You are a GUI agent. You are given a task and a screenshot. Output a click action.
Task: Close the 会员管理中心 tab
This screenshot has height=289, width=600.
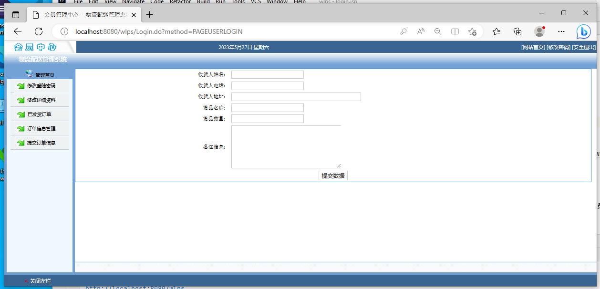pos(134,15)
